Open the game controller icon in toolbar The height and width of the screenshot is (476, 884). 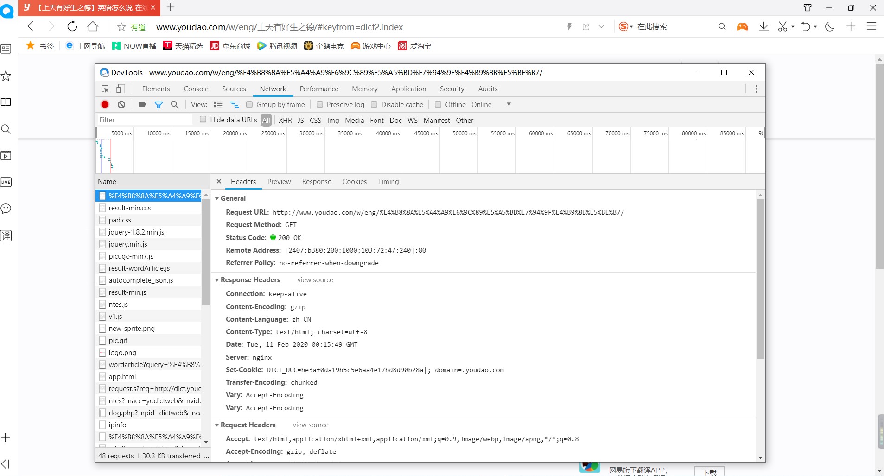pos(742,26)
